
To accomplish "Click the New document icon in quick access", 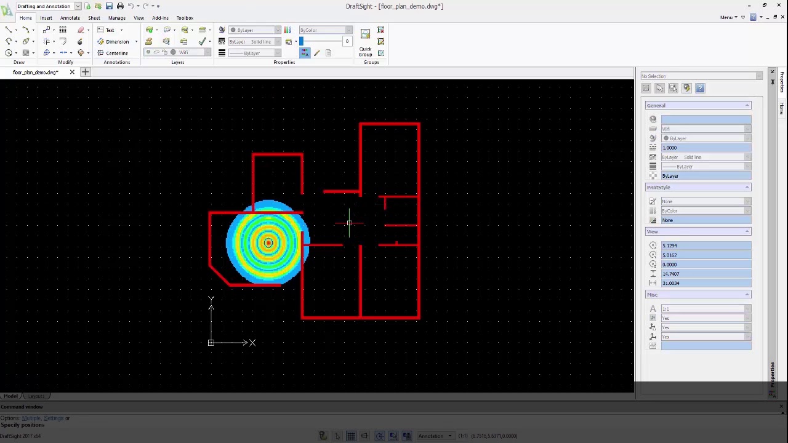I will pos(87,6).
